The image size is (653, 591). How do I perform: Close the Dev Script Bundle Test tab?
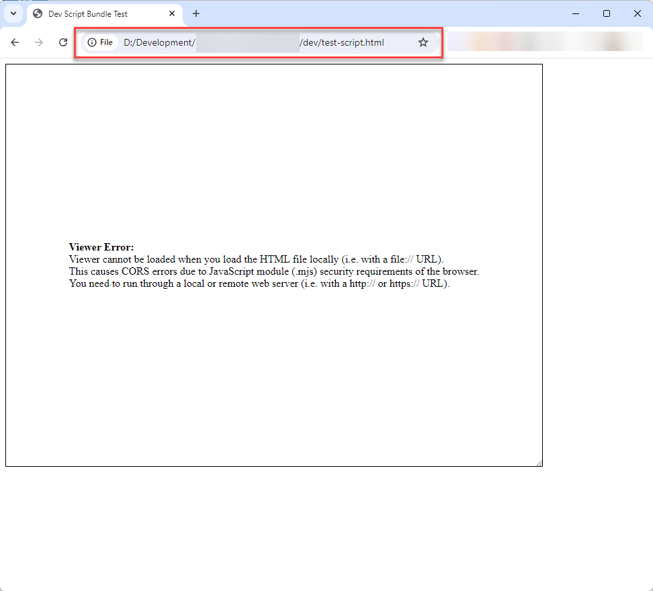(172, 13)
